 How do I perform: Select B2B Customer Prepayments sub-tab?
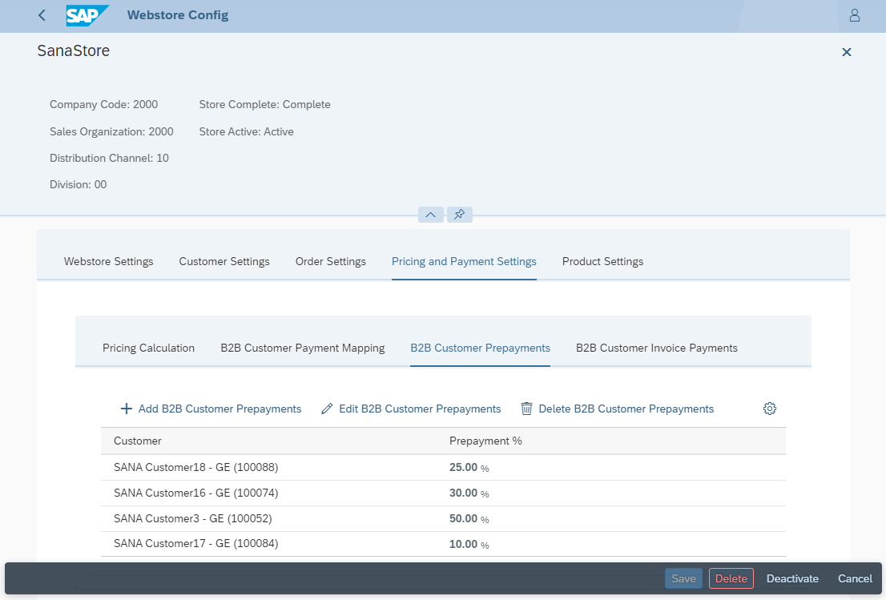481,348
